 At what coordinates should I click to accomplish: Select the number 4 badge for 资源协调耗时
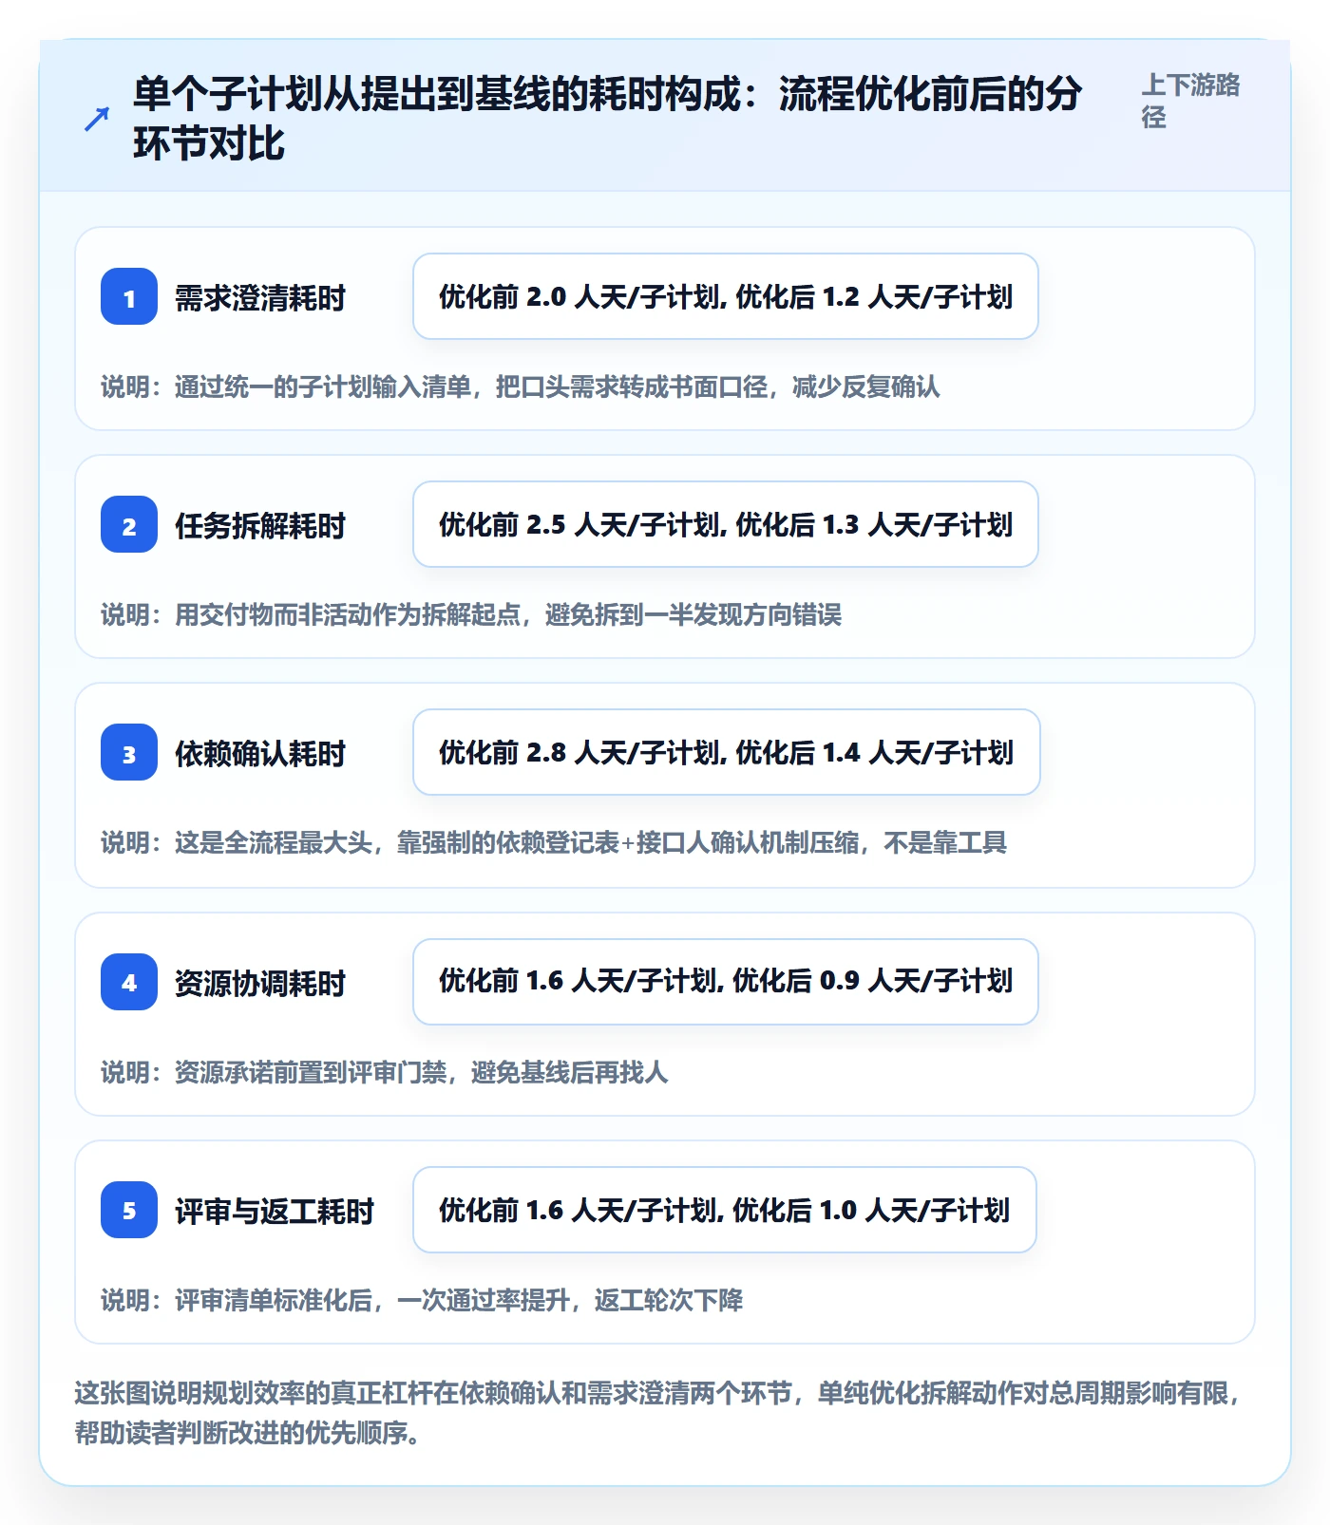pos(129,982)
